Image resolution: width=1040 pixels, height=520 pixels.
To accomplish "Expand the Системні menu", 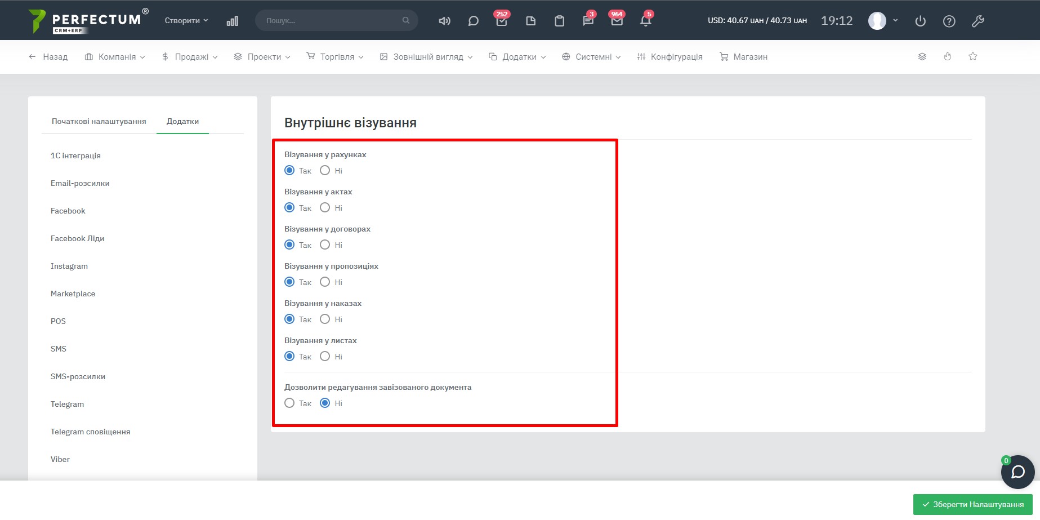I will [591, 56].
